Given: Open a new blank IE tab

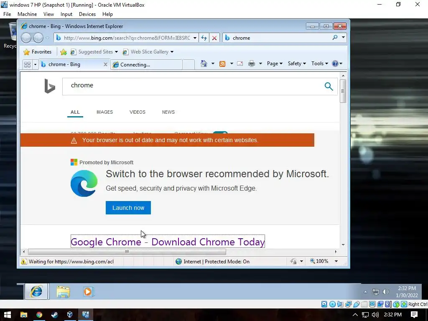Looking at the screenshot, I should point(189,65).
